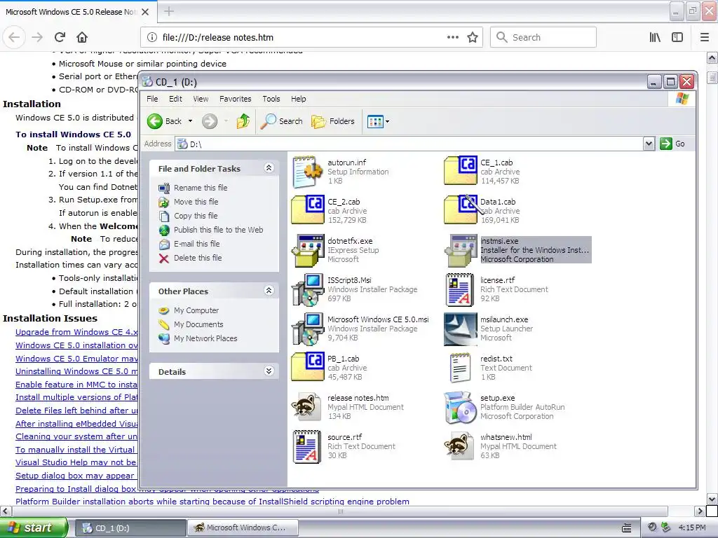Expand the Details panel
The height and width of the screenshot is (538, 718).
[x=269, y=371]
